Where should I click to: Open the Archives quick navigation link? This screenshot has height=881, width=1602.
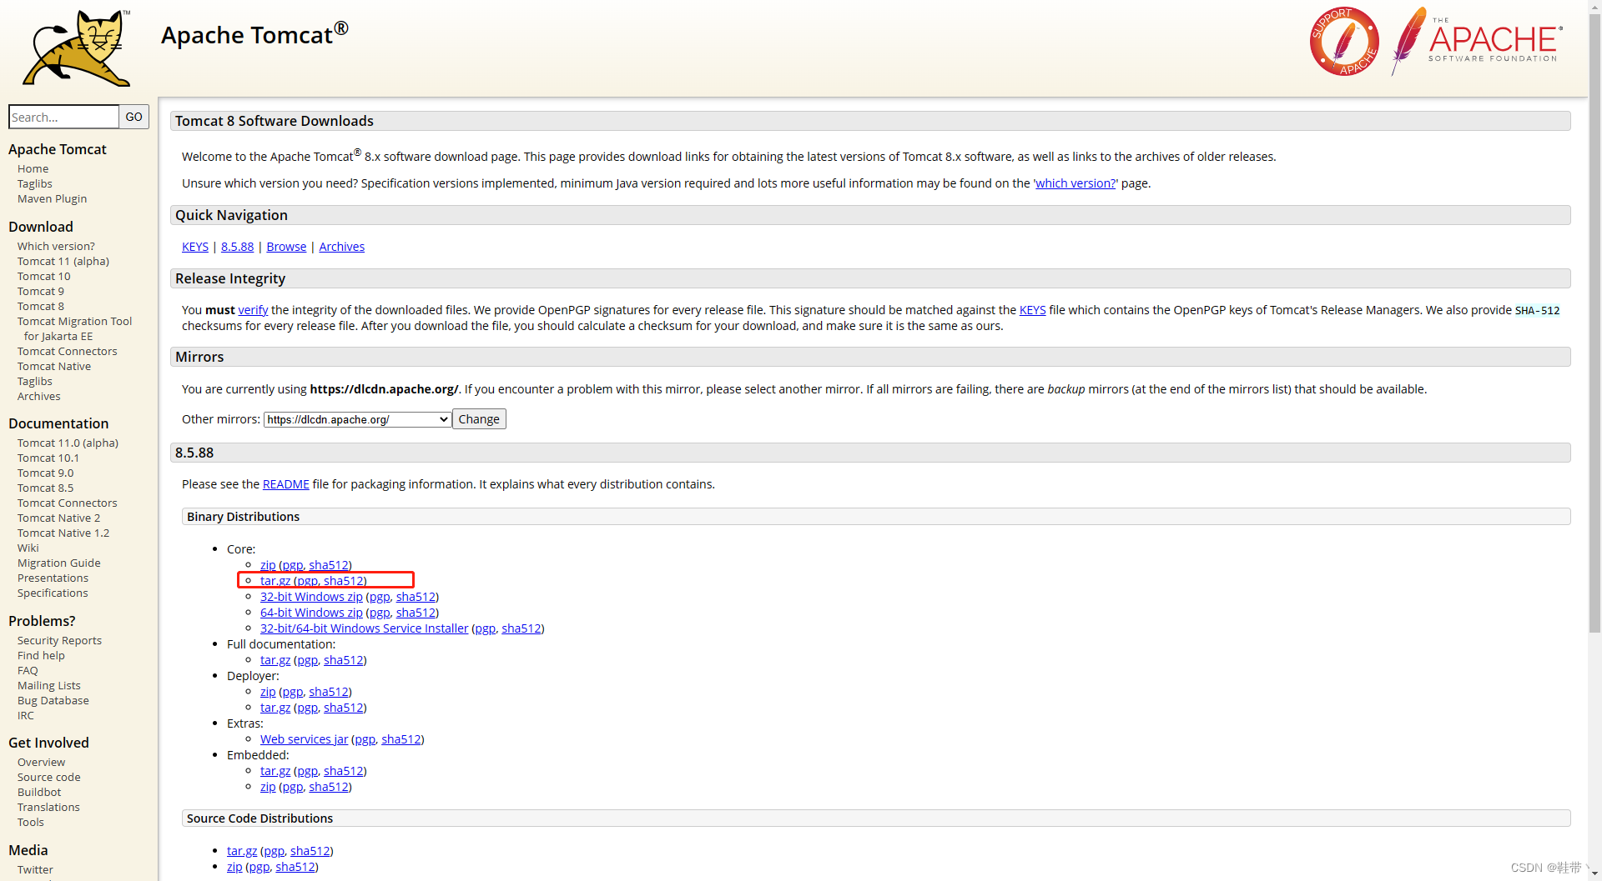click(x=341, y=247)
